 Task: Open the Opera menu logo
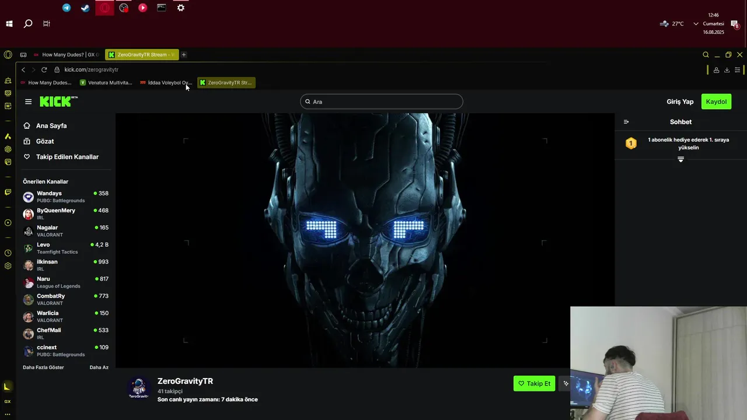coord(8,55)
